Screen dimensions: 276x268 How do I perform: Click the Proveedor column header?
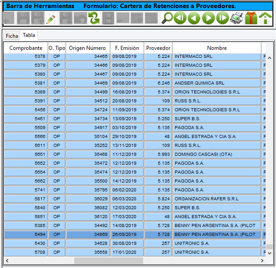point(158,48)
